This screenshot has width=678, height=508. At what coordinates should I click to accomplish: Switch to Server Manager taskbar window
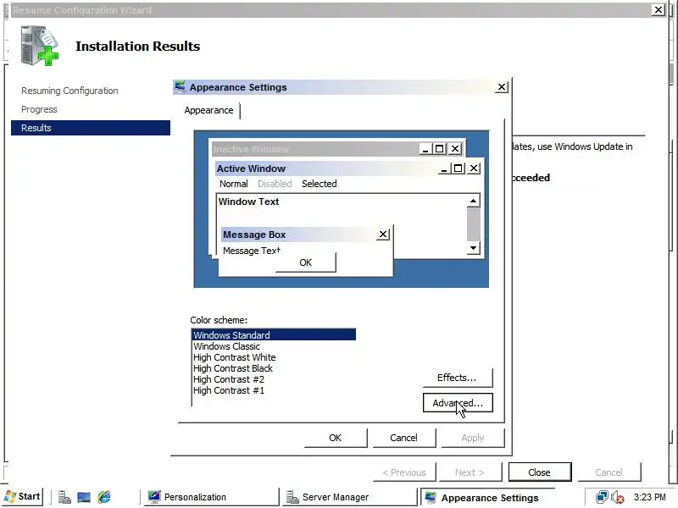click(x=349, y=497)
